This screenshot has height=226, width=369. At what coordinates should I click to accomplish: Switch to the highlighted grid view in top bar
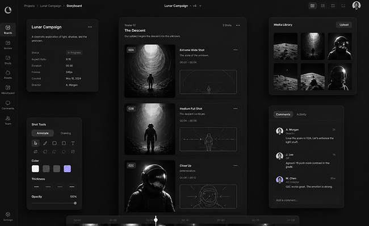[x=313, y=6]
